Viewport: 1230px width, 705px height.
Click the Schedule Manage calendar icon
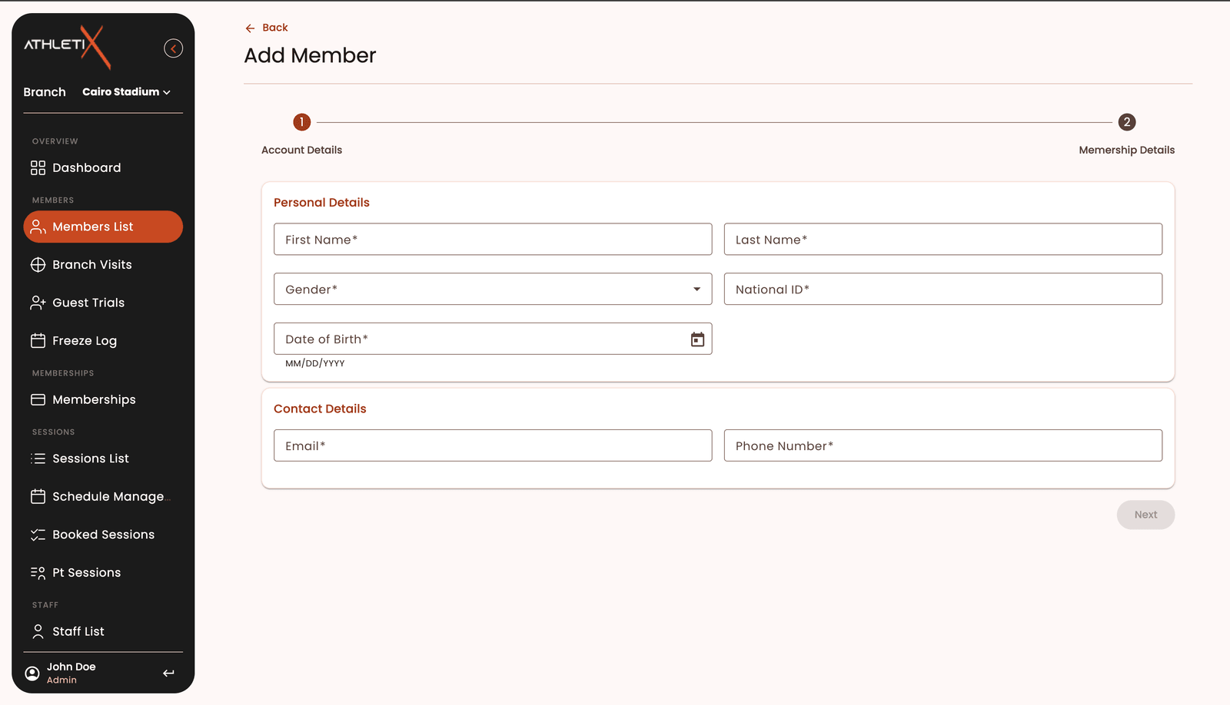(38, 496)
